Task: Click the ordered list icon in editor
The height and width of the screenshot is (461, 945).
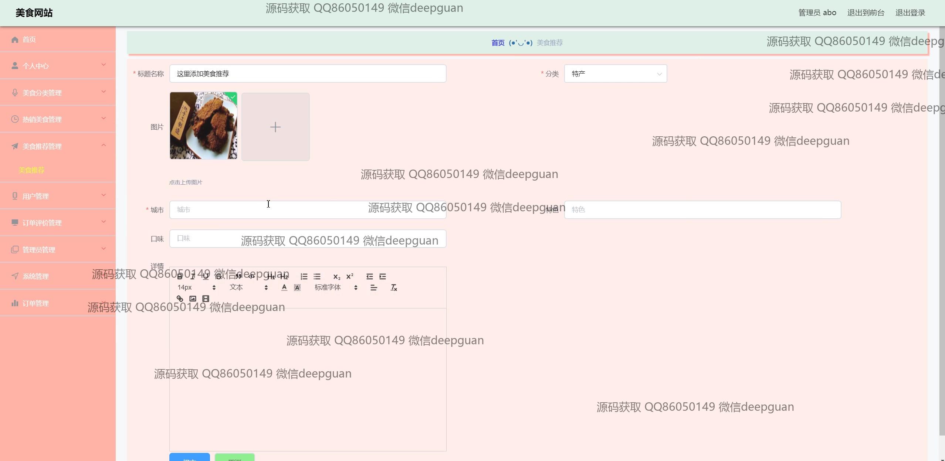Action: click(x=304, y=276)
